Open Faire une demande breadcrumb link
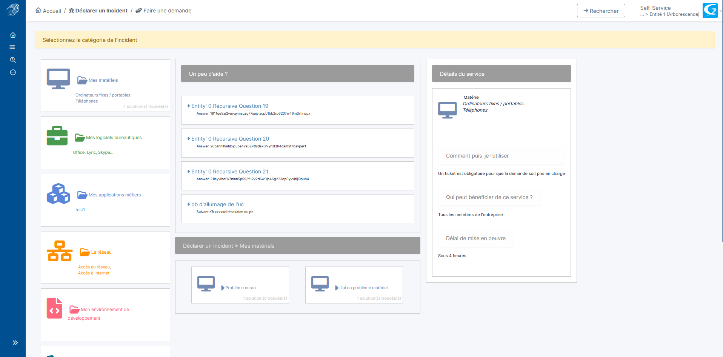The image size is (723, 357). tap(163, 11)
